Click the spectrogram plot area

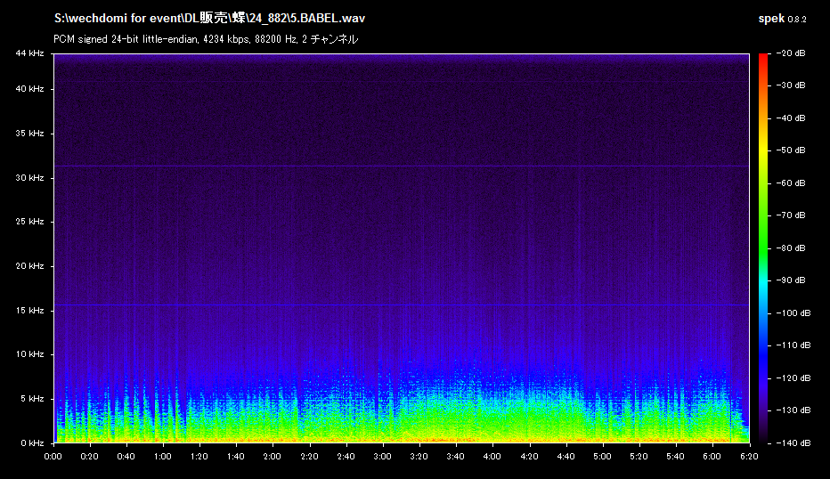click(402, 248)
